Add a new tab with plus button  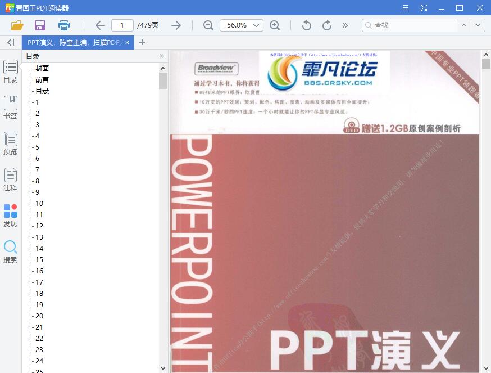click(x=142, y=42)
